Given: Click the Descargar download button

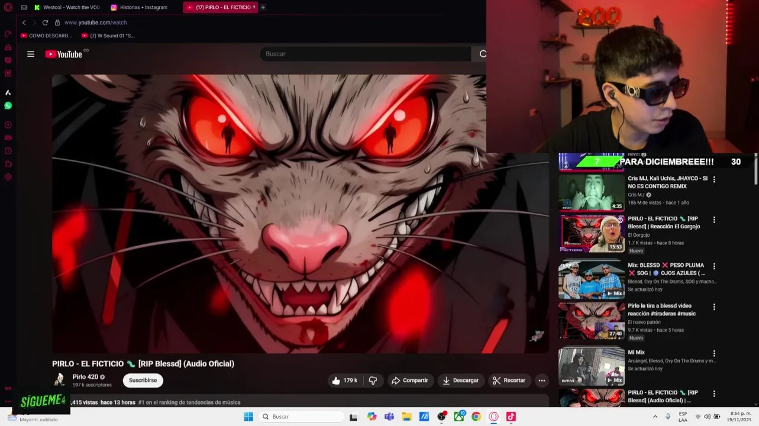Looking at the screenshot, I should click(460, 380).
